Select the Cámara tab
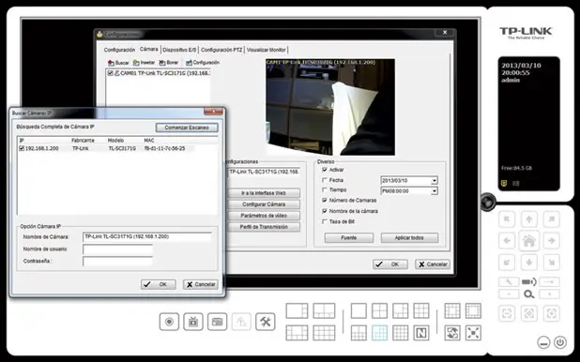580x362 pixels. coord(148,49)
